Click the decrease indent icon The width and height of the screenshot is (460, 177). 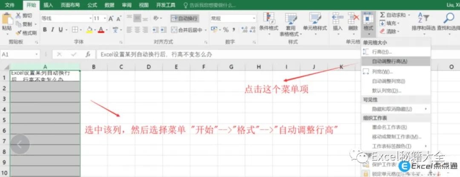[155, 30]
